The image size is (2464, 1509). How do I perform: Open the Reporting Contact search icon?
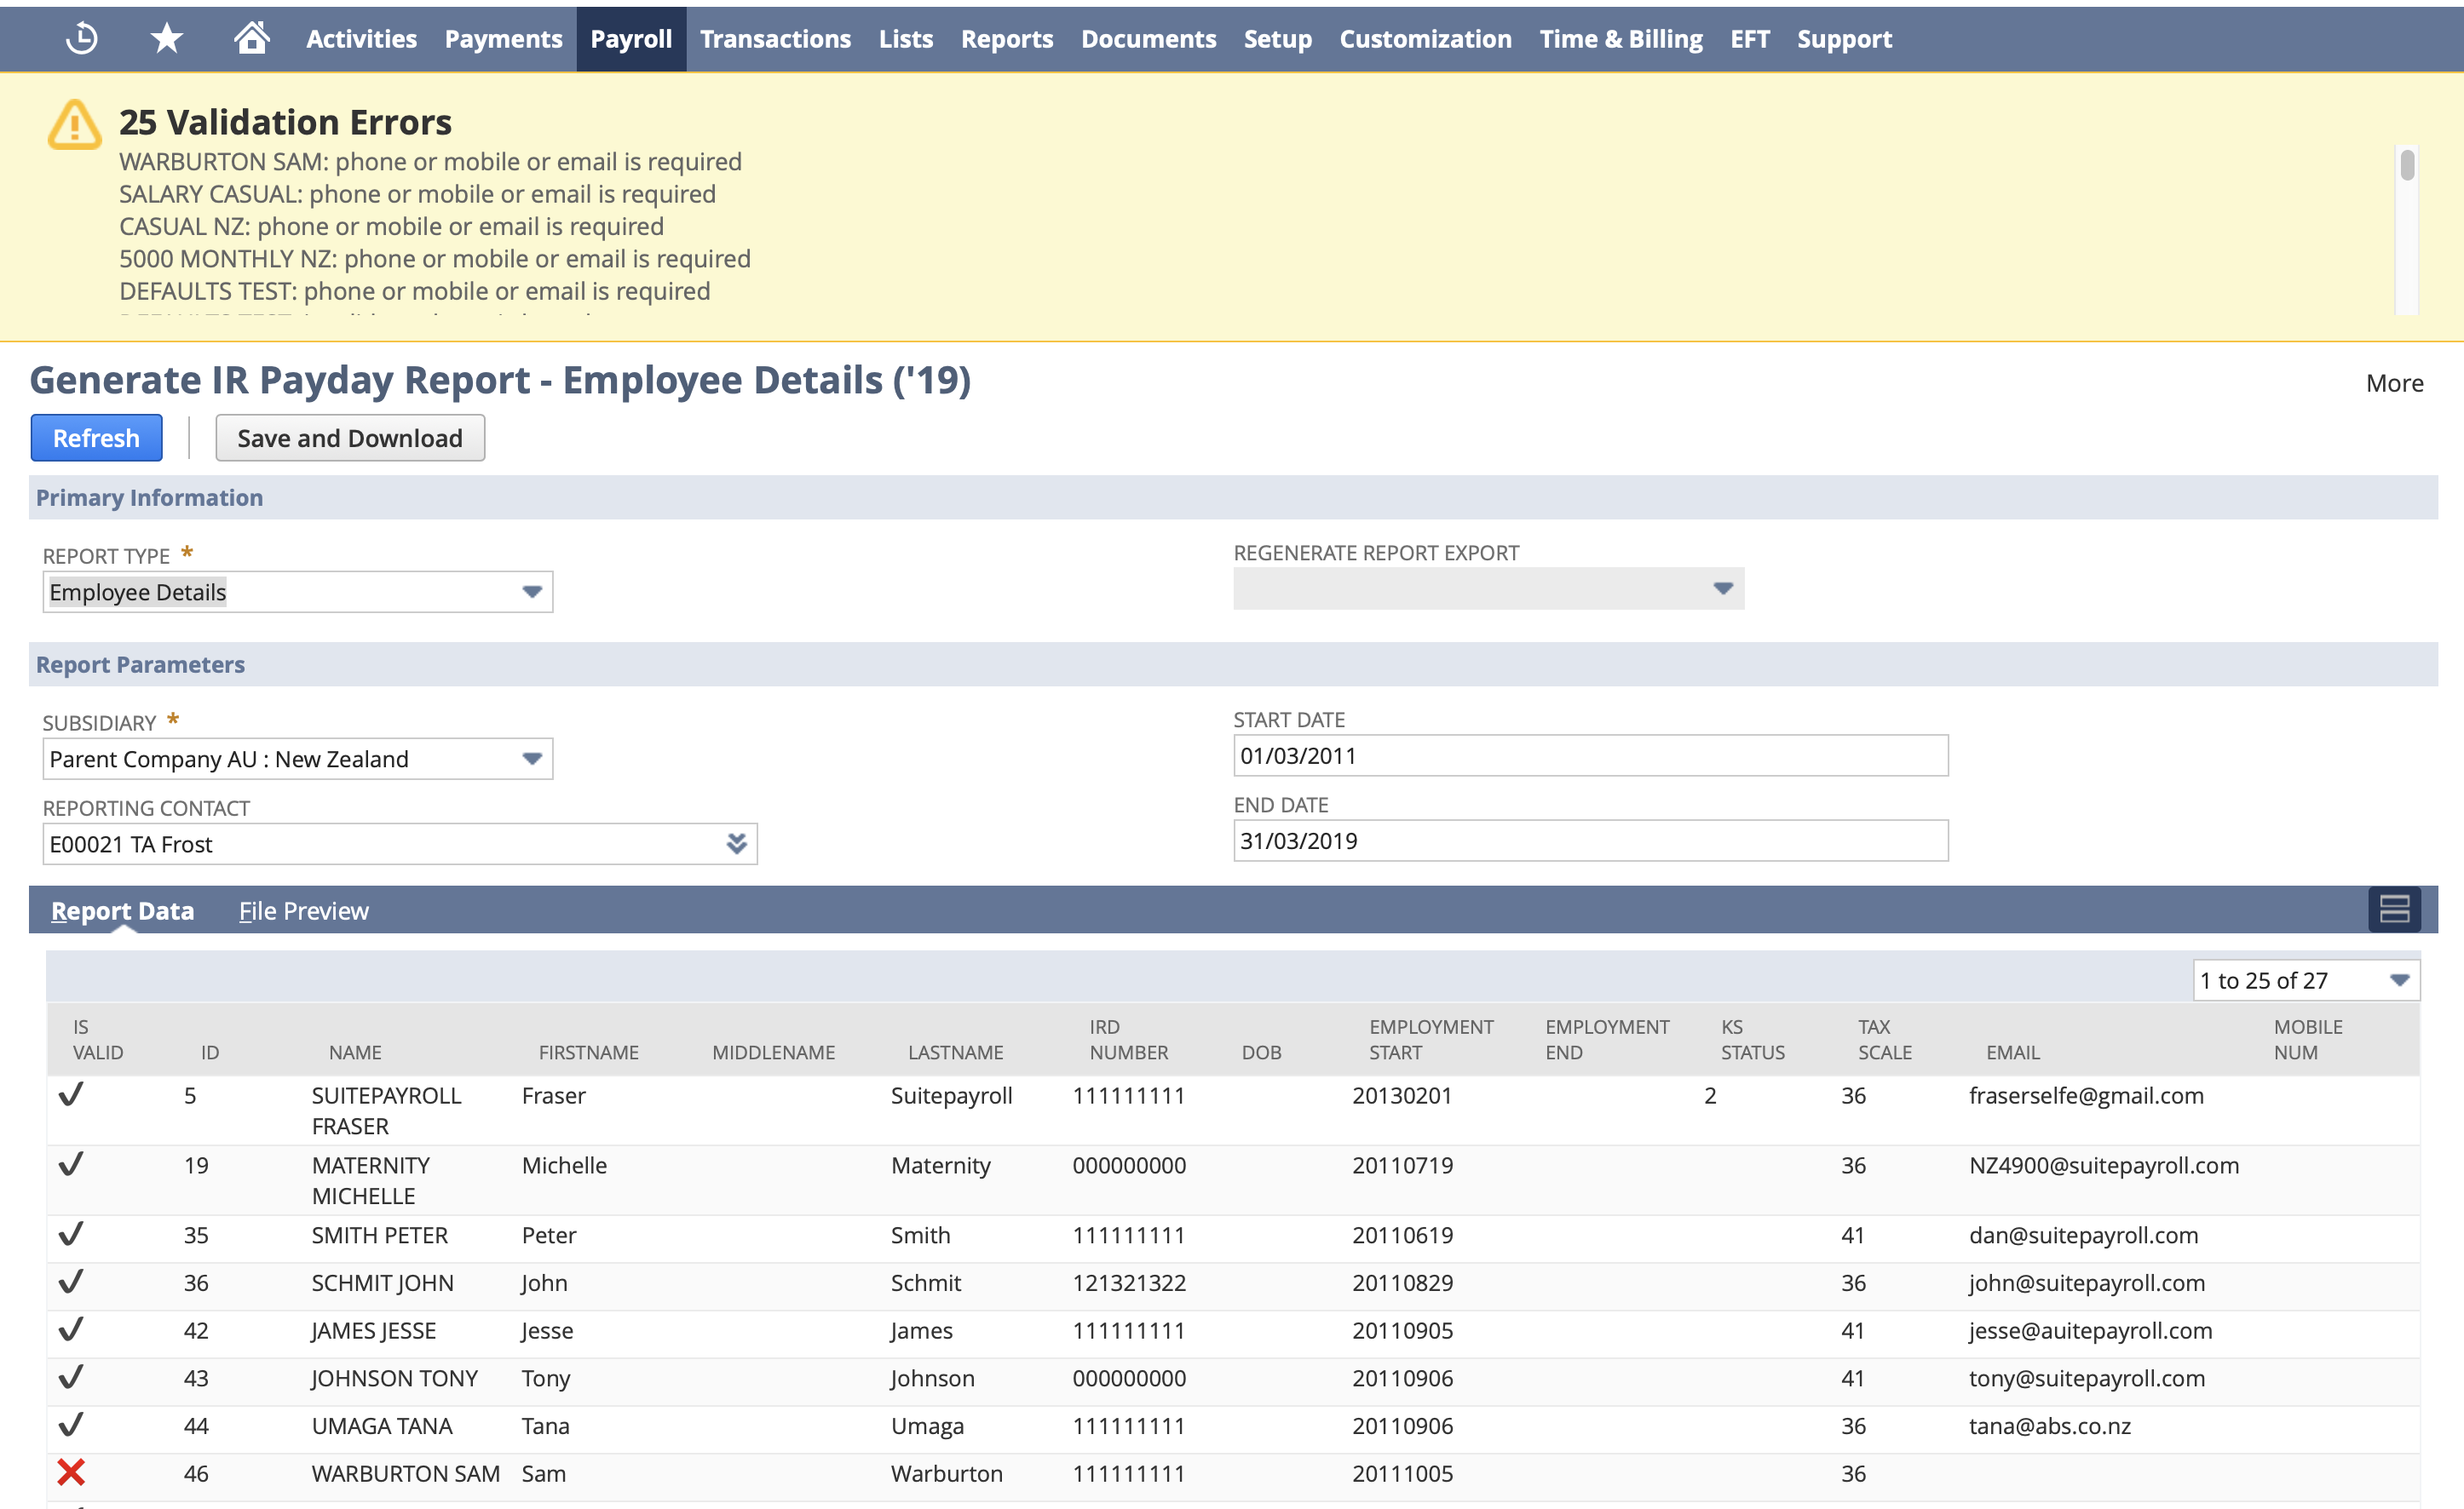pyautogui.click(x=737, y=843)
